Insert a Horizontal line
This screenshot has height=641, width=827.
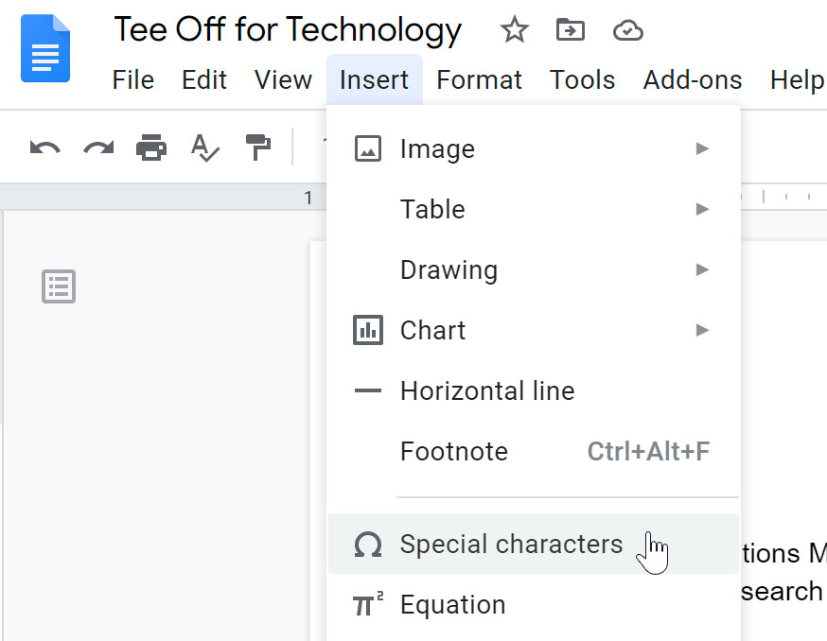(534, 390)
